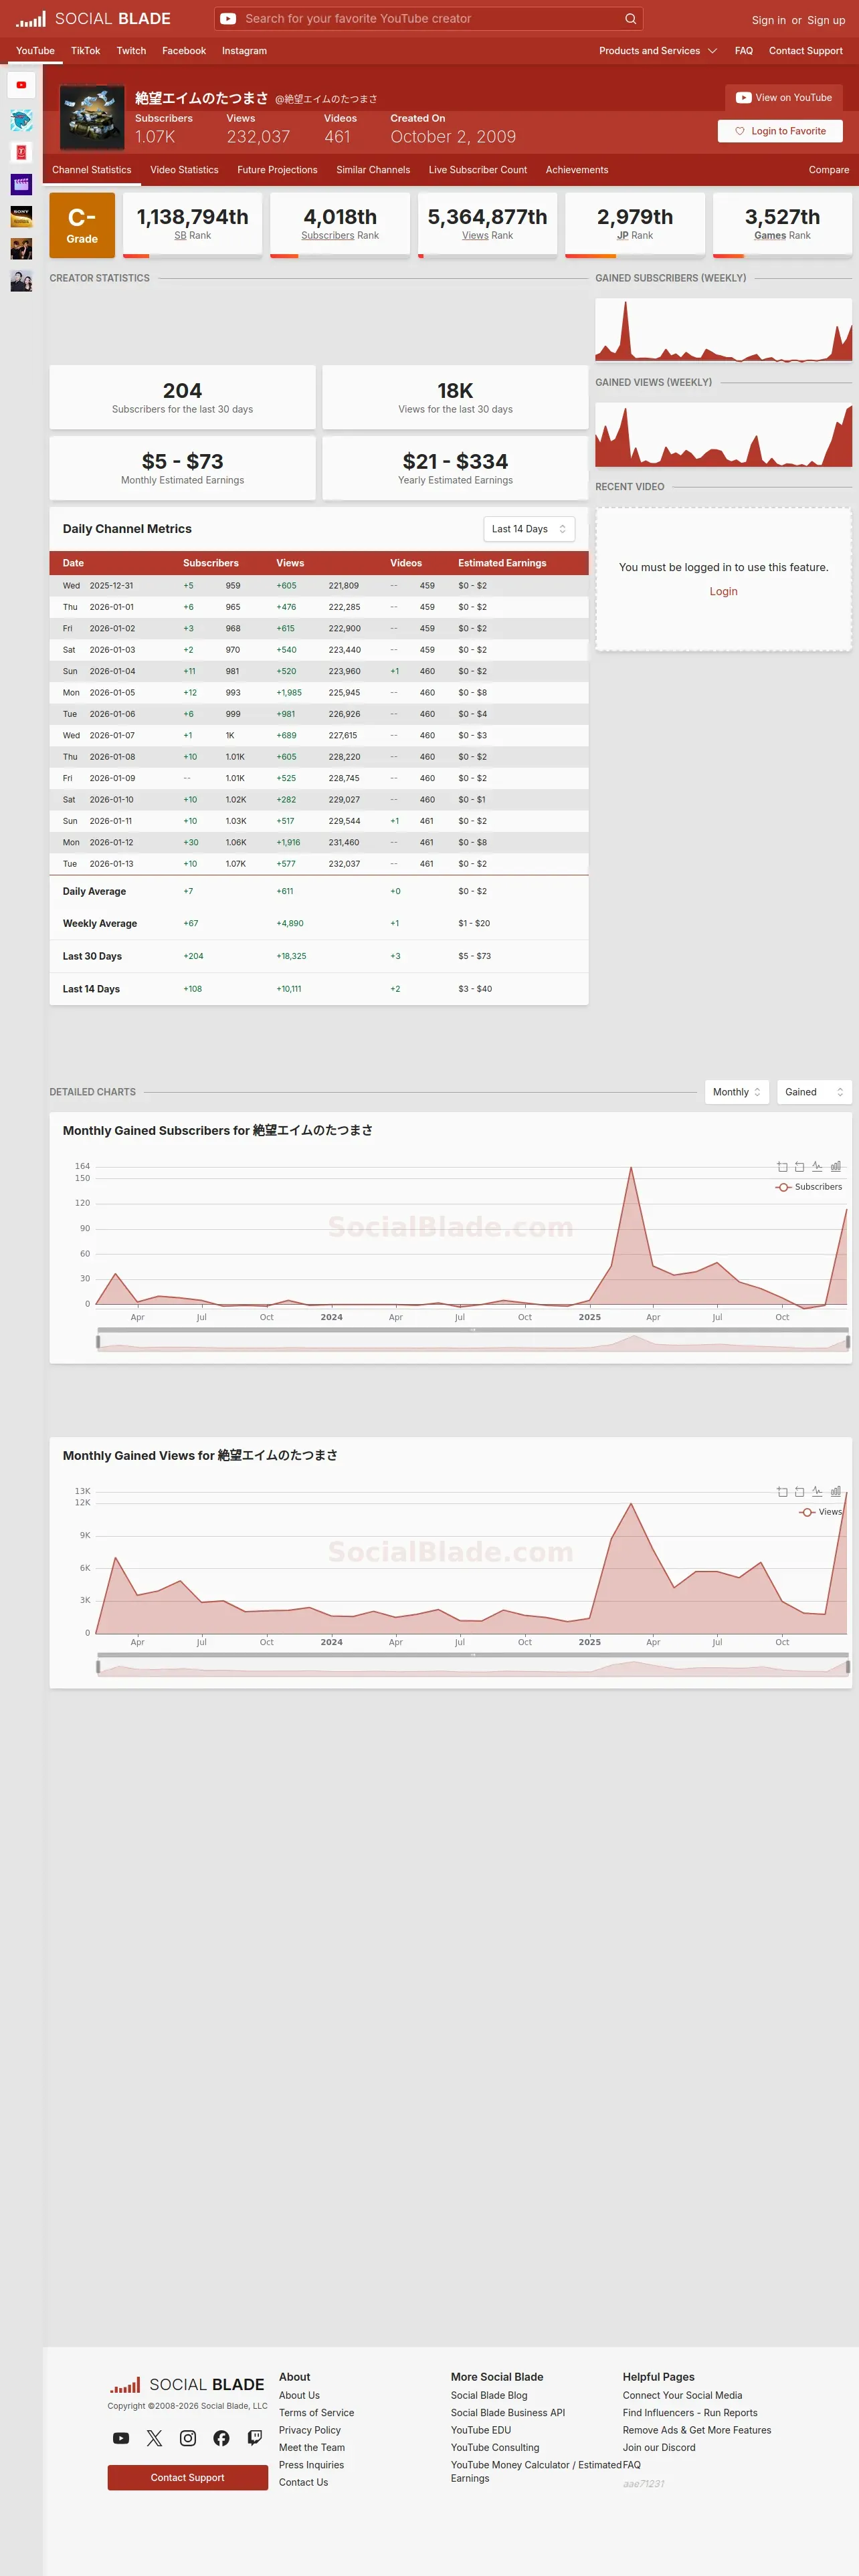
Task: Click the search magnifier icon
Action: point(630,18)
